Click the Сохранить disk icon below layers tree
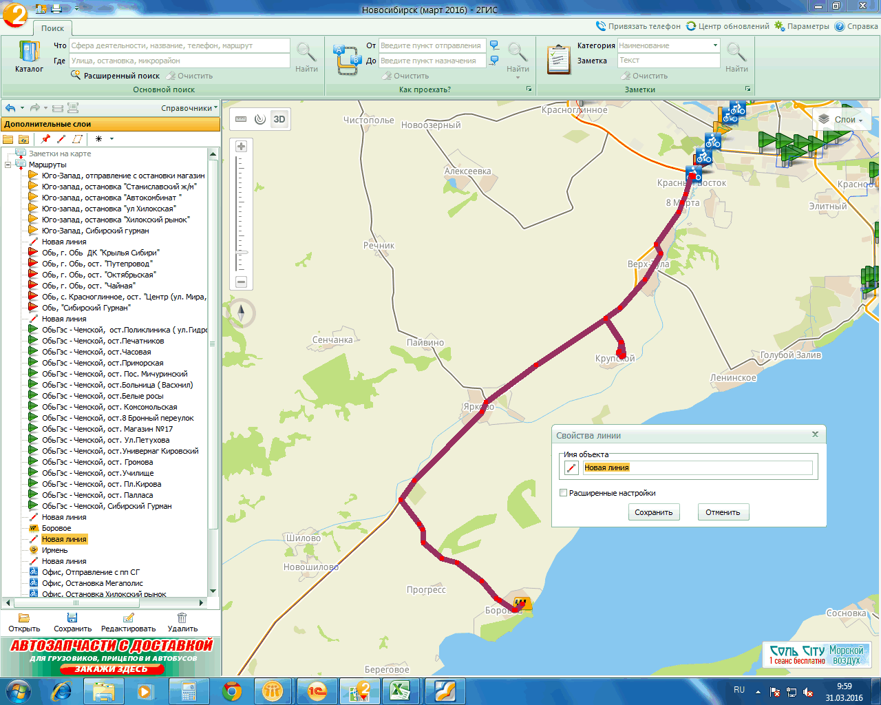881x705 pixels. click(x=72, y=622)
